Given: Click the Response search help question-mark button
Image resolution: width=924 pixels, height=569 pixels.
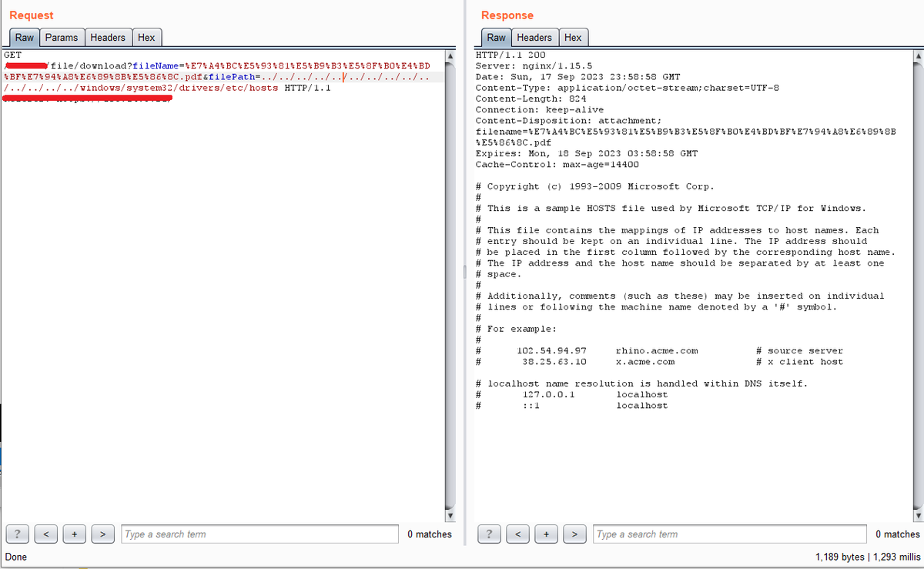Looking at the screenshot, I should (490, 534).
